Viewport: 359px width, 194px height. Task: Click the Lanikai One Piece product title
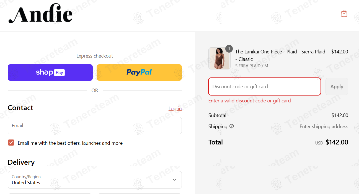[280, 55]
